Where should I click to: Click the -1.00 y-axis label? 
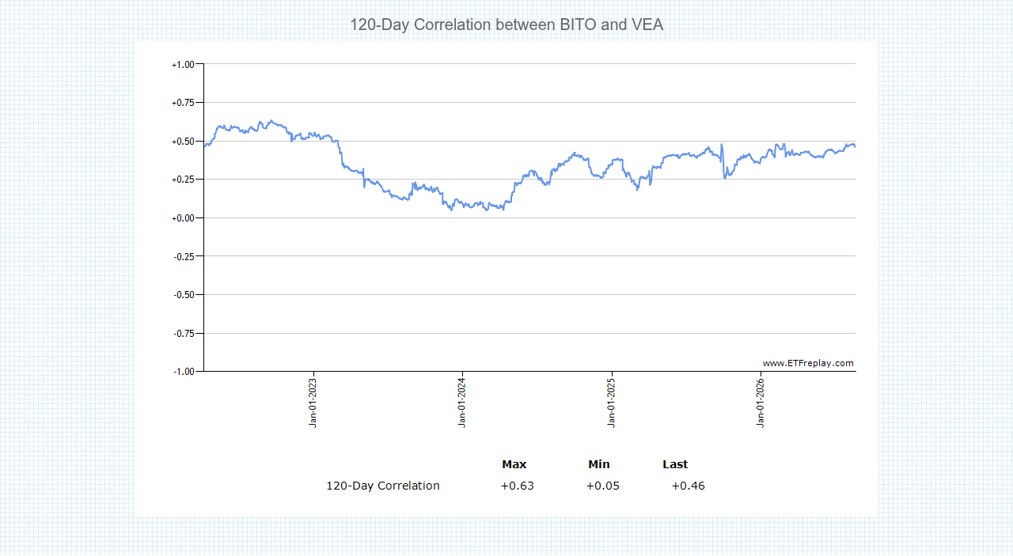[x=183, y=371]
